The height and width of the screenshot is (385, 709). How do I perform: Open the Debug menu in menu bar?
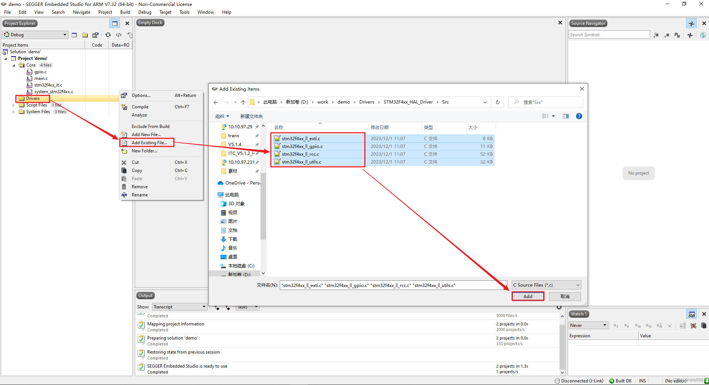pos(144,12)
